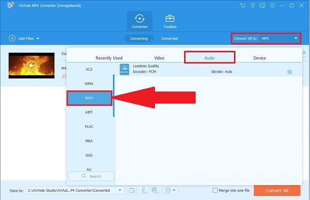Switch to Recently Used formats tab
The width and height of the screenshot is (310, 200).
point(109,58)
